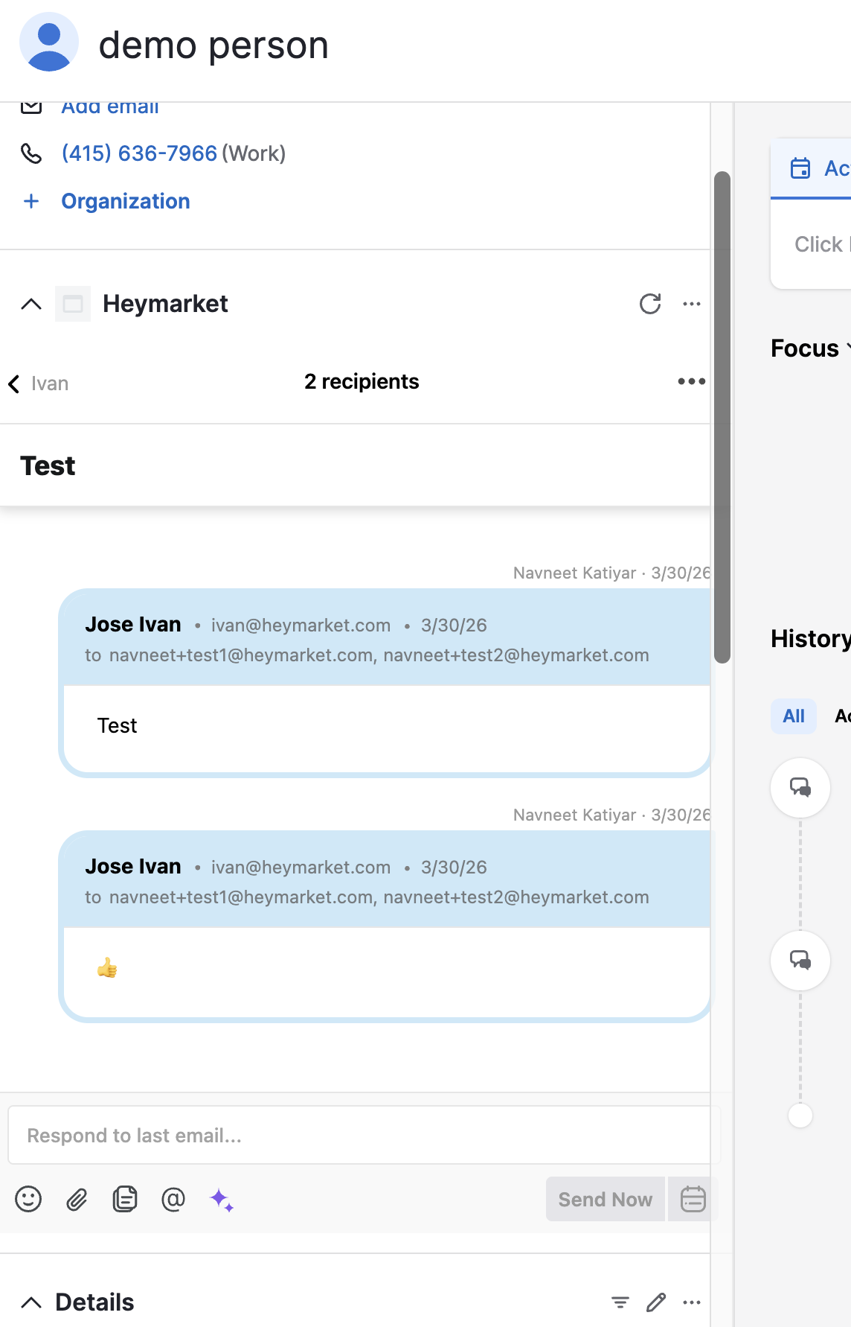Open message templates icon

[125, 1199]
